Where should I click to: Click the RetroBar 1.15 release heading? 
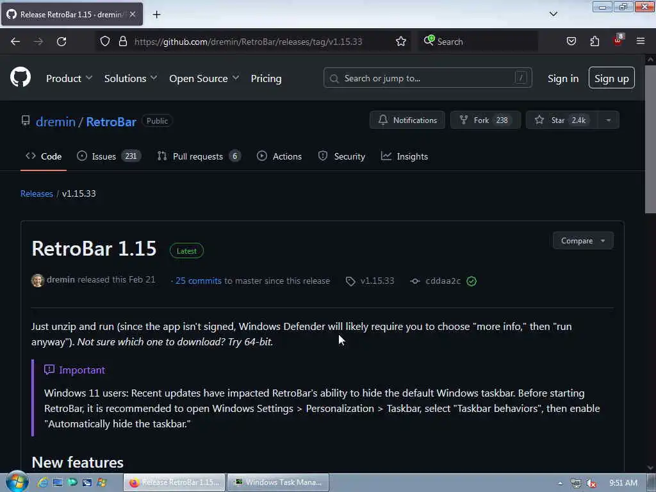[94, 249]
